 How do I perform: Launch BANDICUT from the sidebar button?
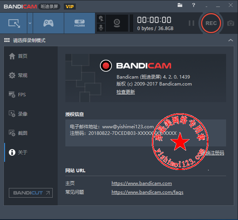31,193
